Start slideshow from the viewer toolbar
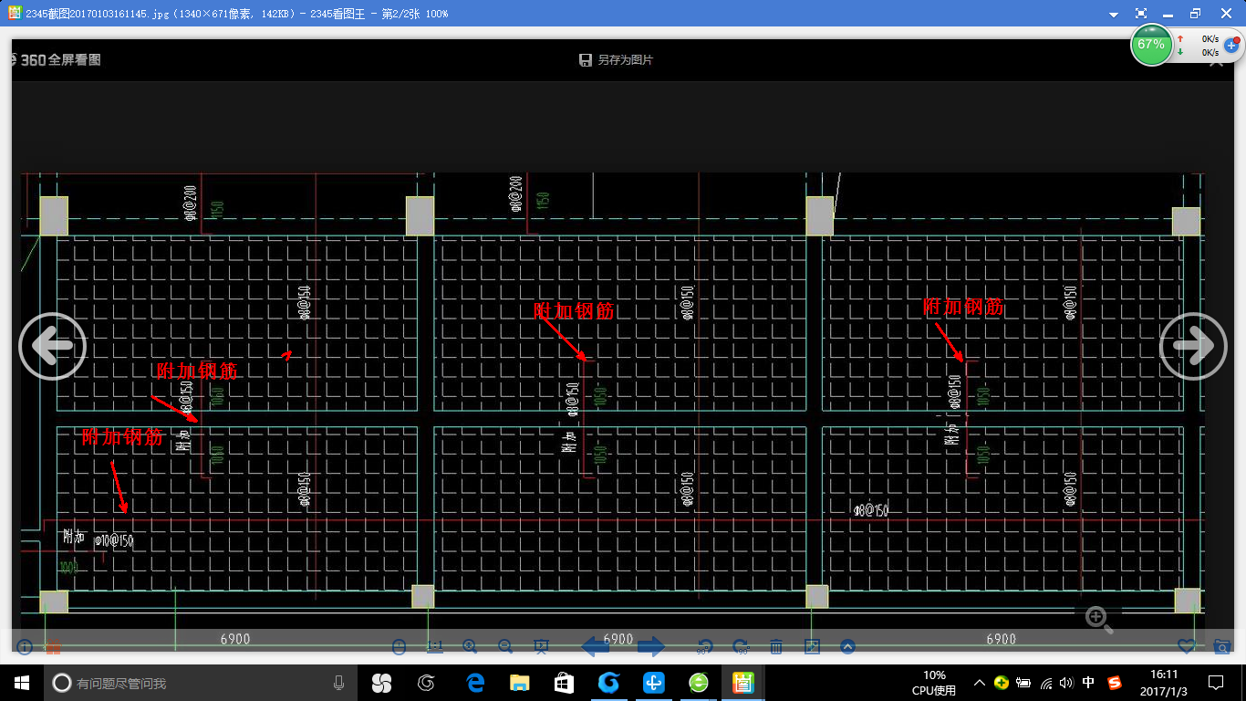 click(x=541, y=646)
